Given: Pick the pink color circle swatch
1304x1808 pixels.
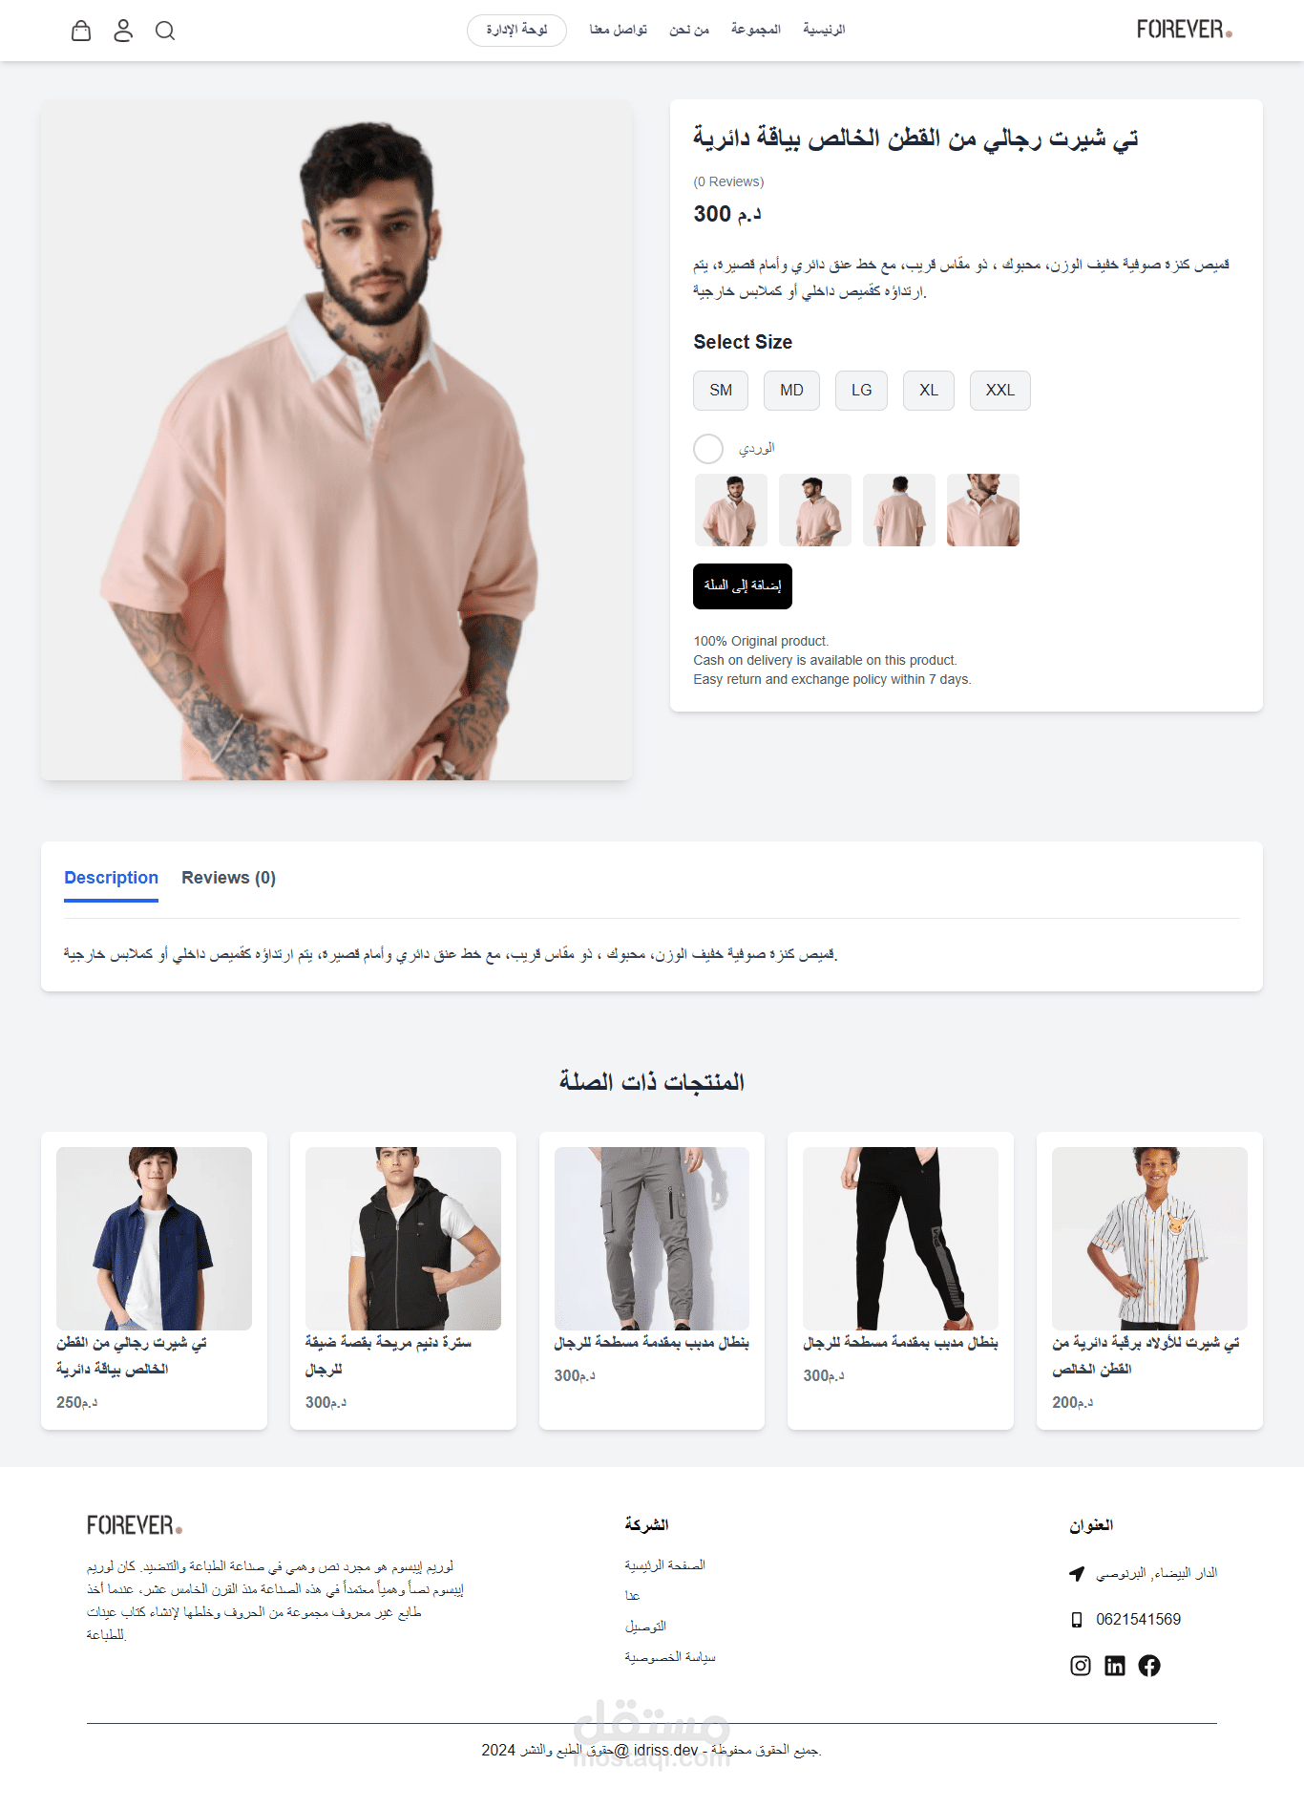Looking at the screenshot, I should (x=708, y=449).
